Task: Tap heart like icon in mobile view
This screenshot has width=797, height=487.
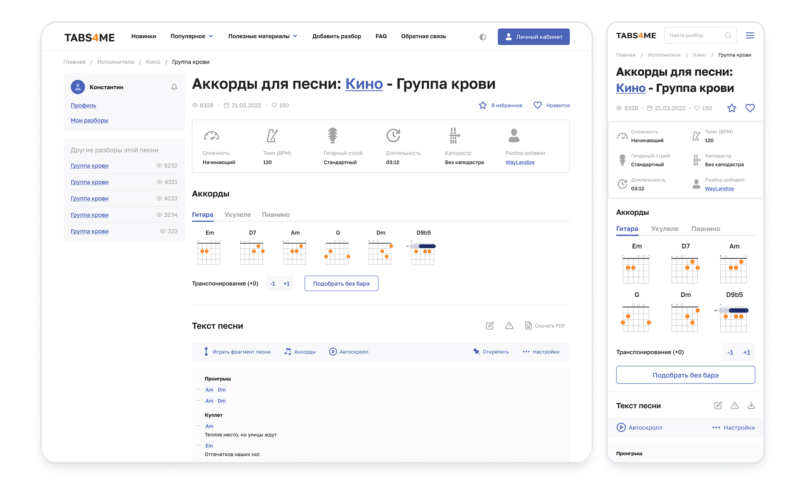Action: pyautogui.click(x=750, y=108)
